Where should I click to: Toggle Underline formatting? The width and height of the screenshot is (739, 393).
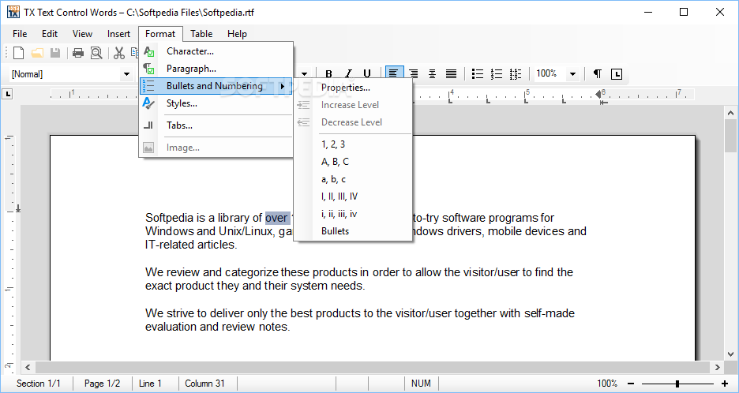coord(367,74)
